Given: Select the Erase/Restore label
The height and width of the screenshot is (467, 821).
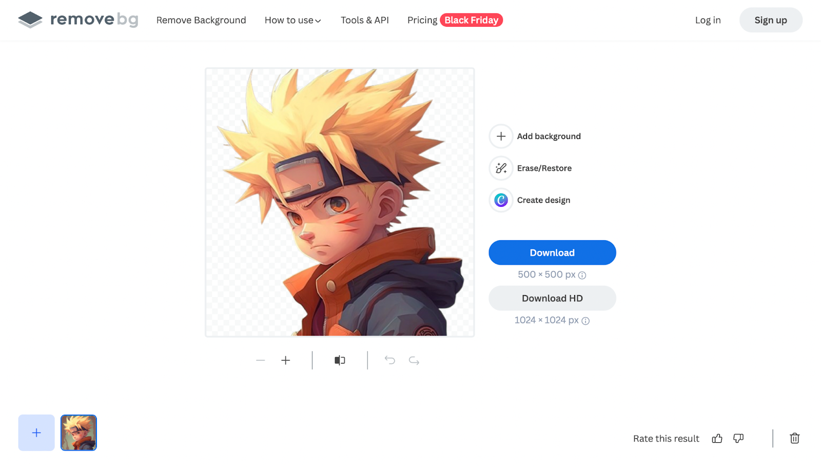Looking at the screenshot, I should [544, 168].
